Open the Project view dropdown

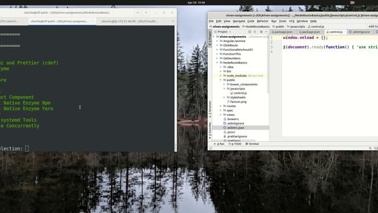coord(223,32)
